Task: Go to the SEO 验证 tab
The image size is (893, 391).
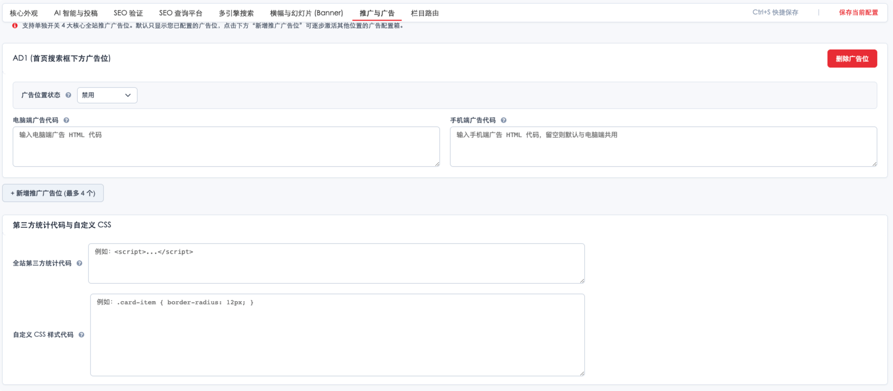Action: pos(128,13)
